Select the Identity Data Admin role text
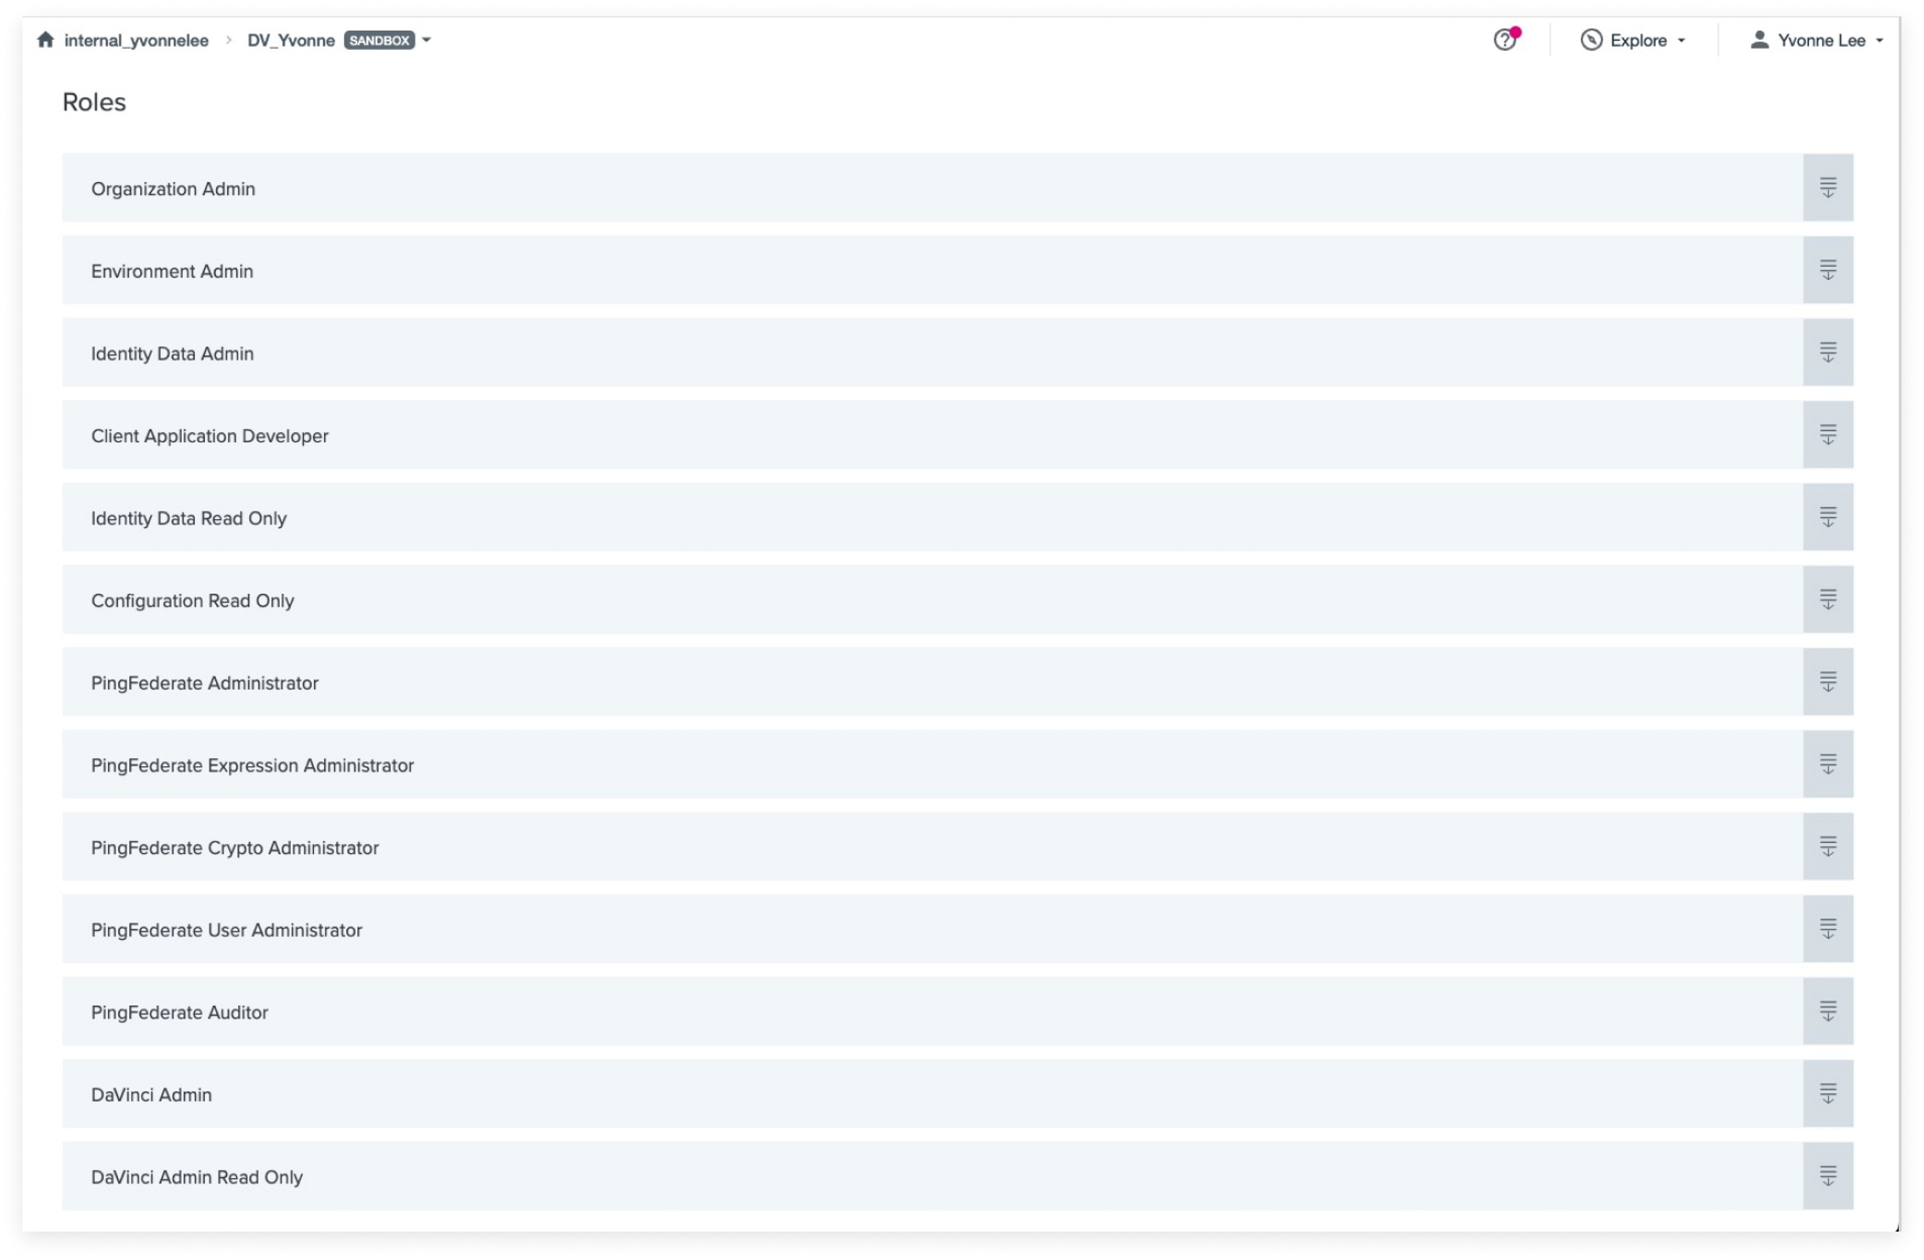Image resolution: width=1924 pixels, height=1260 pixels. coord(172,353)
